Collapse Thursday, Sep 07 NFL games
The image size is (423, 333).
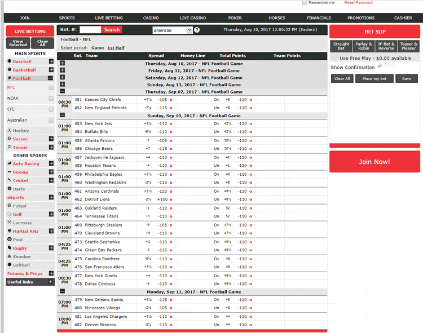[x=62, y=91]
